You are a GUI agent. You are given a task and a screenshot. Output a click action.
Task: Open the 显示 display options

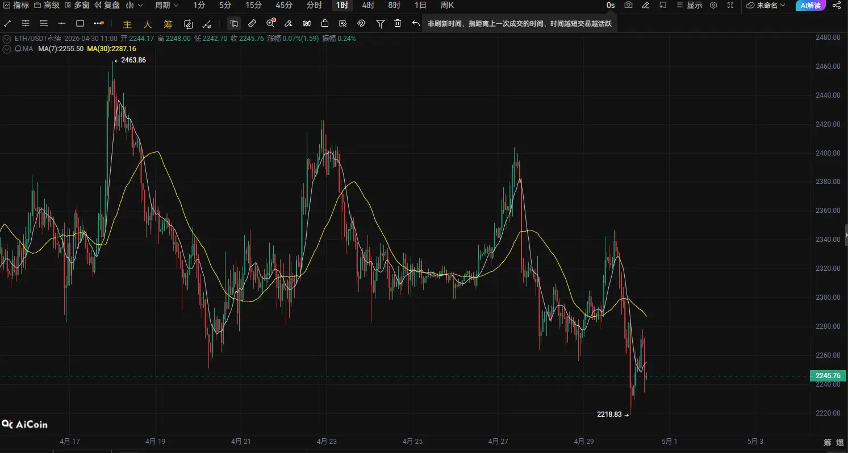point(690,5)
